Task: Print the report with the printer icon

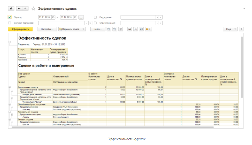Action: [130, 29]
